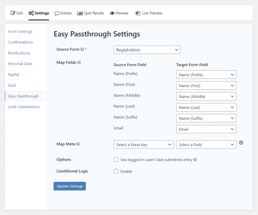Click the Source Form Field column header
Viewport: 258px width, 215px height.
click(x=130, y=65)
